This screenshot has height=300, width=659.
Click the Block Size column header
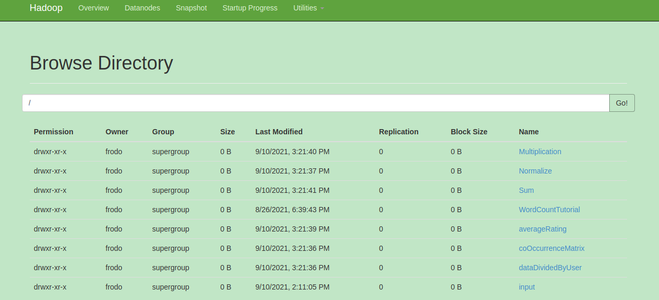[x=469, y=132]
